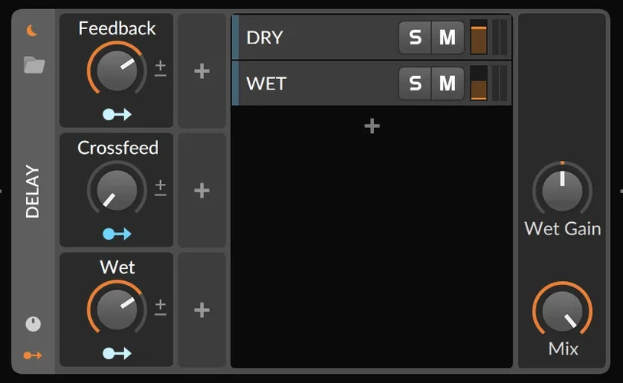Click the bipolar ± icon beside Crossfeed
Screen dimensions: 623x383
(x=160, y=188)
